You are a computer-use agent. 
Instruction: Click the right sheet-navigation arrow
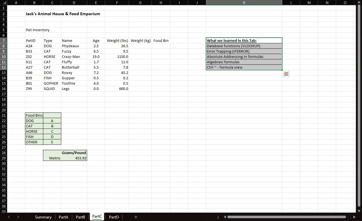[18, 217]
